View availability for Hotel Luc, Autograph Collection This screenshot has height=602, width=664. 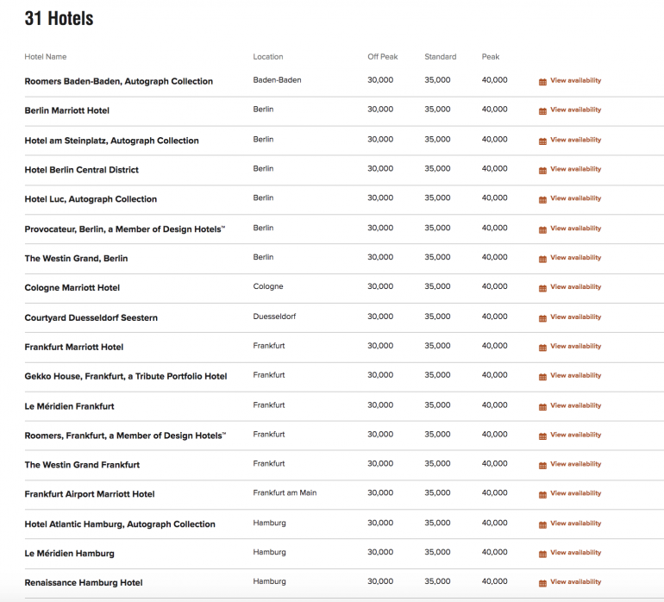click(575, 198)
